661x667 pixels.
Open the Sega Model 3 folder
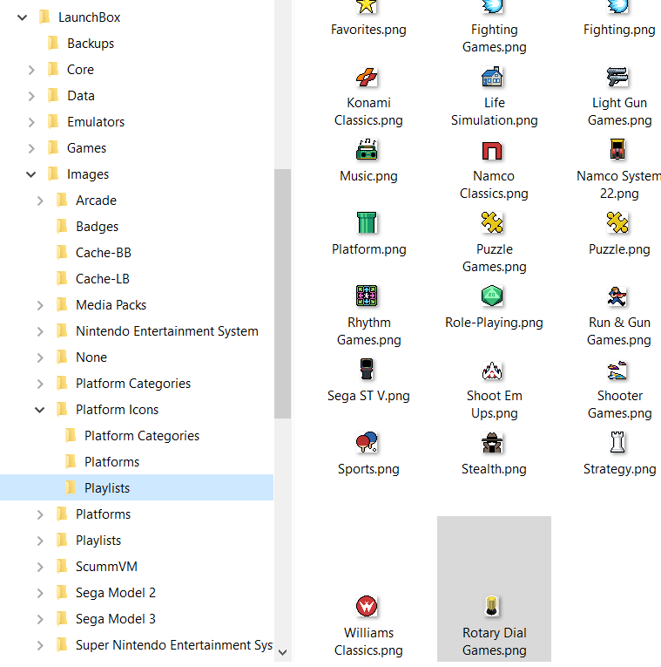point(116,619)
